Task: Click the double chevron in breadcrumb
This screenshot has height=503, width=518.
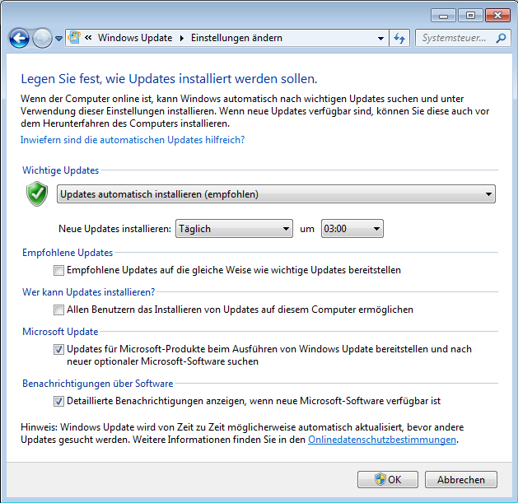Action: pos(88,38)
